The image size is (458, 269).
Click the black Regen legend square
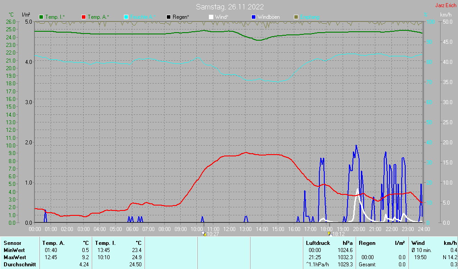pos(169,17)
